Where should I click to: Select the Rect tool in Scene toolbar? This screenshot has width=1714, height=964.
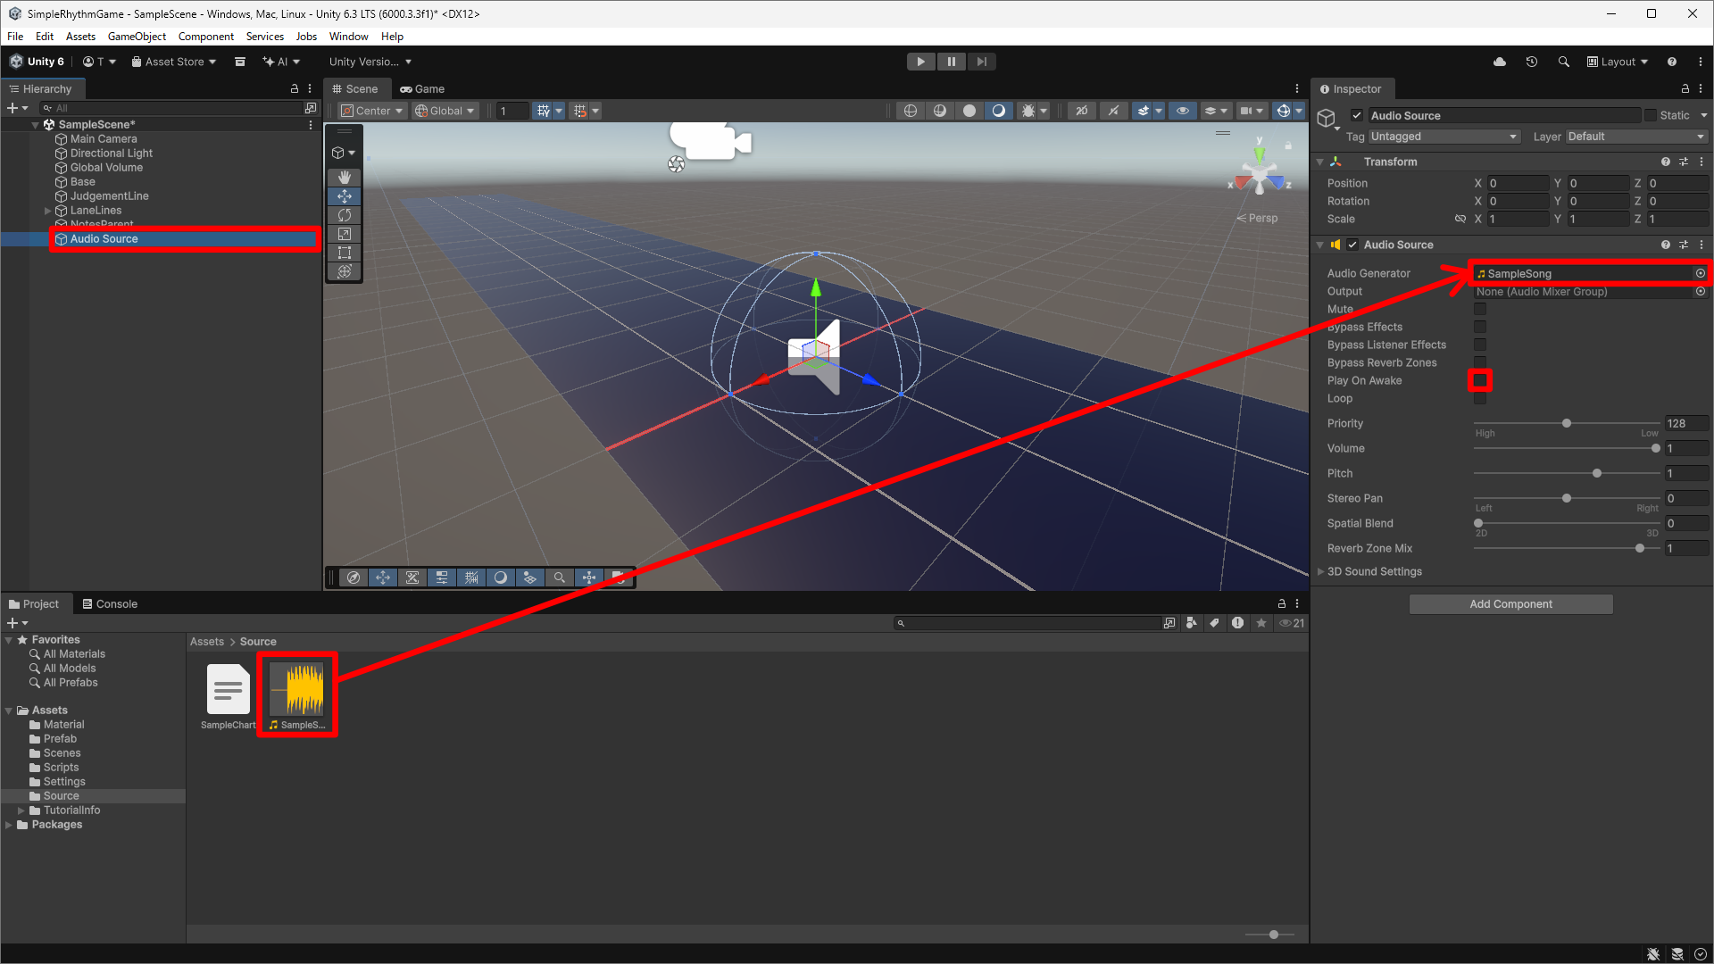tap(345, 253)
